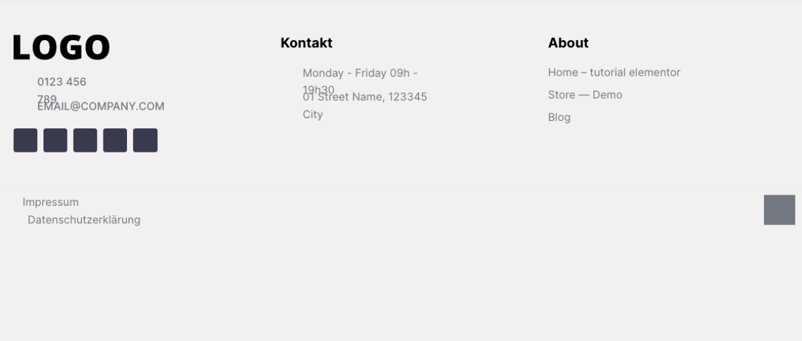Select the City text under address

coord(313,114)
